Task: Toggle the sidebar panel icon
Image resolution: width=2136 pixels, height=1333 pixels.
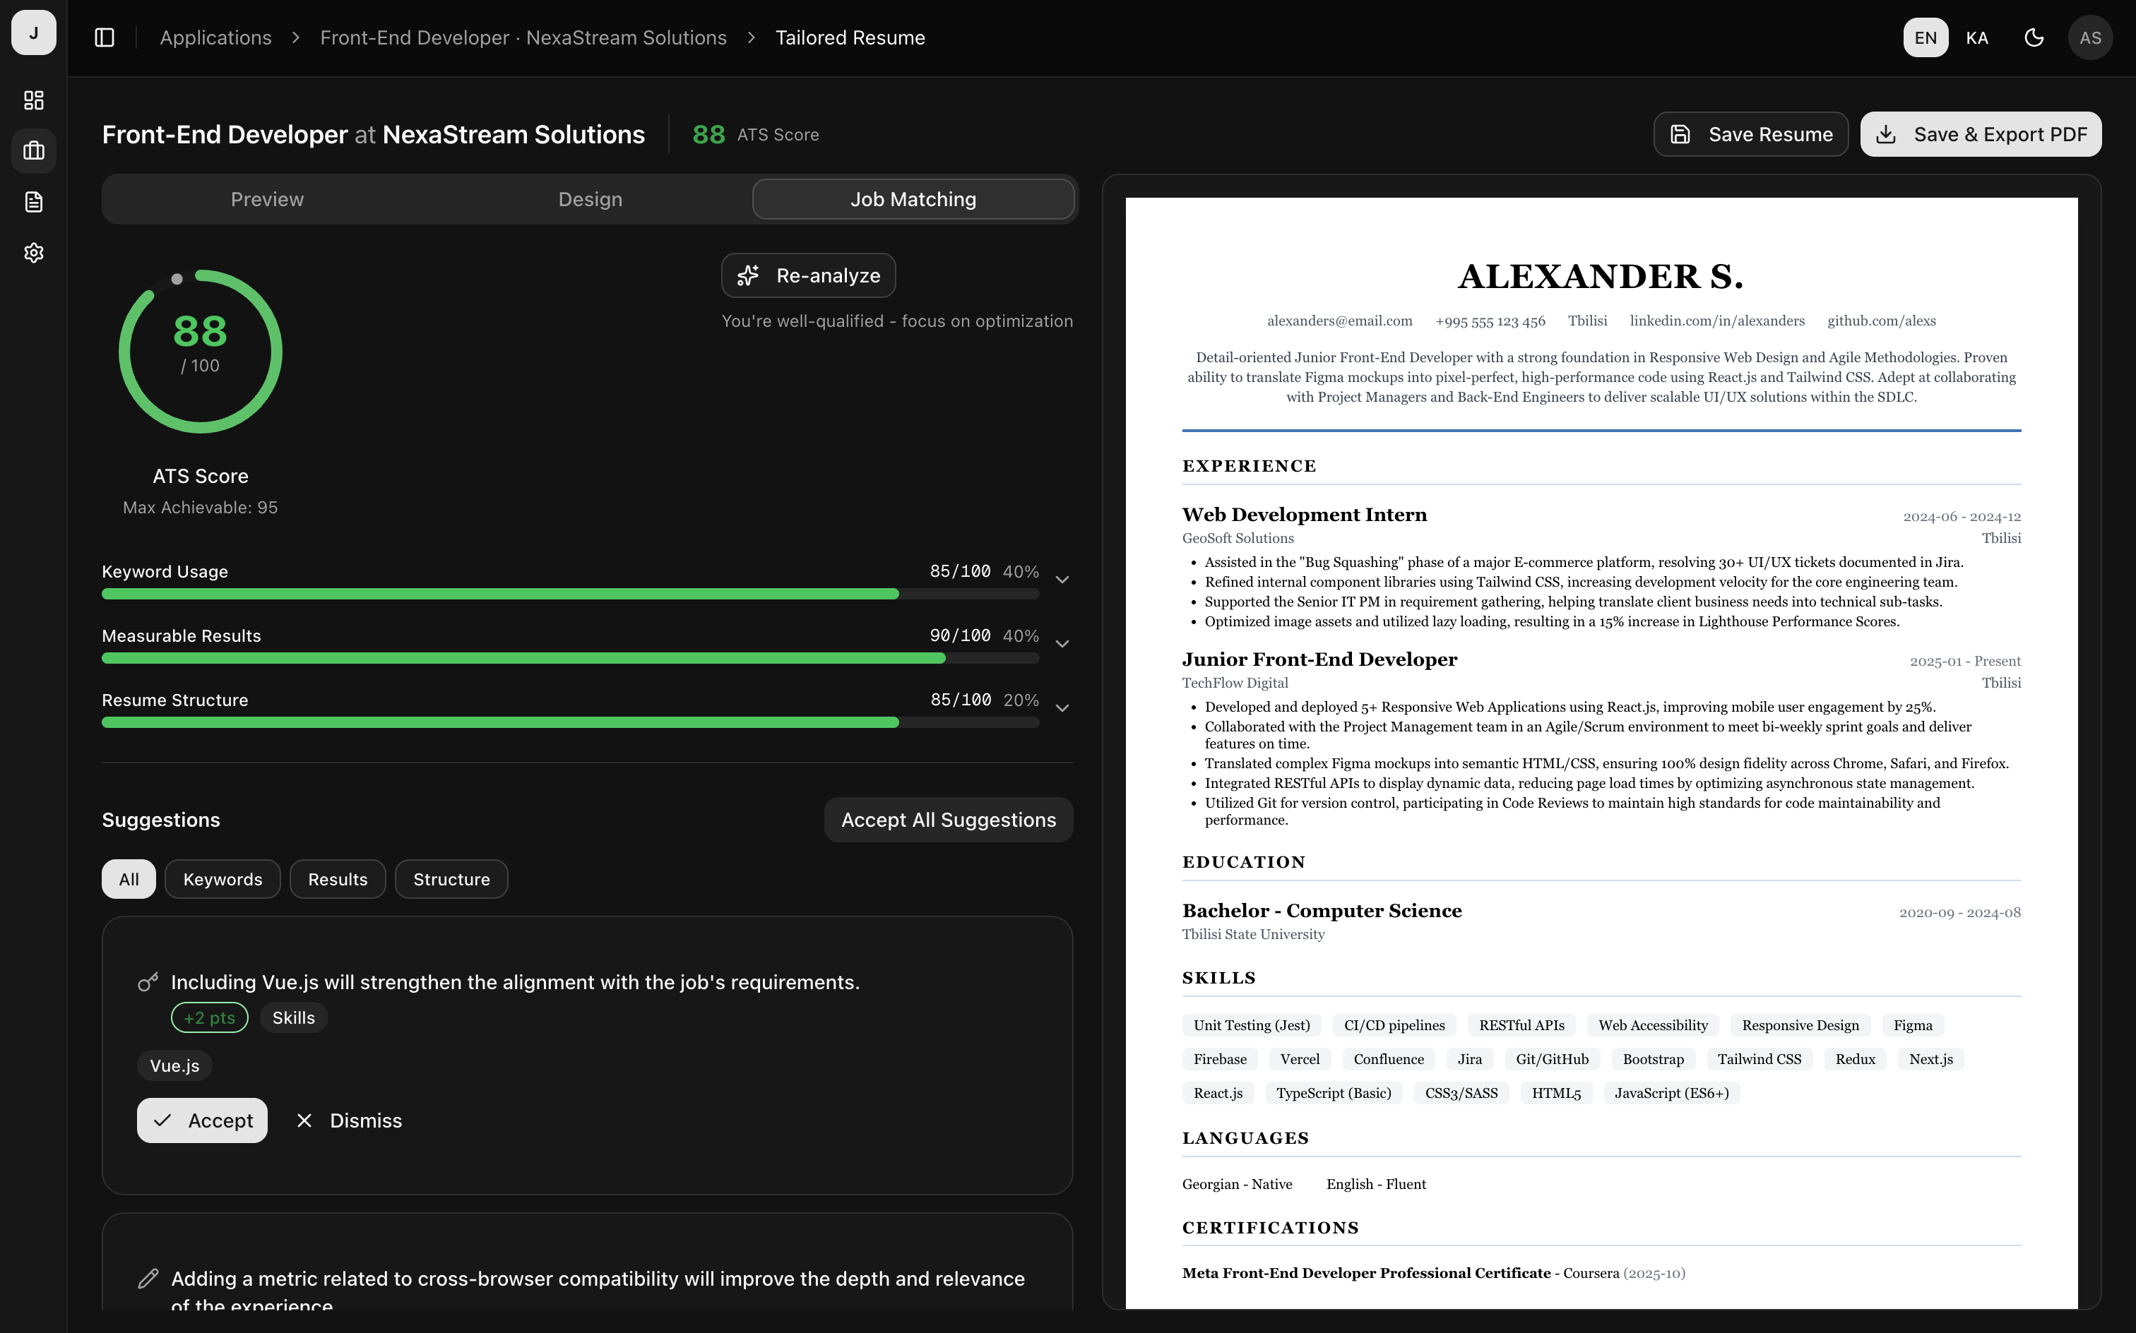Action: click(104, 38)
